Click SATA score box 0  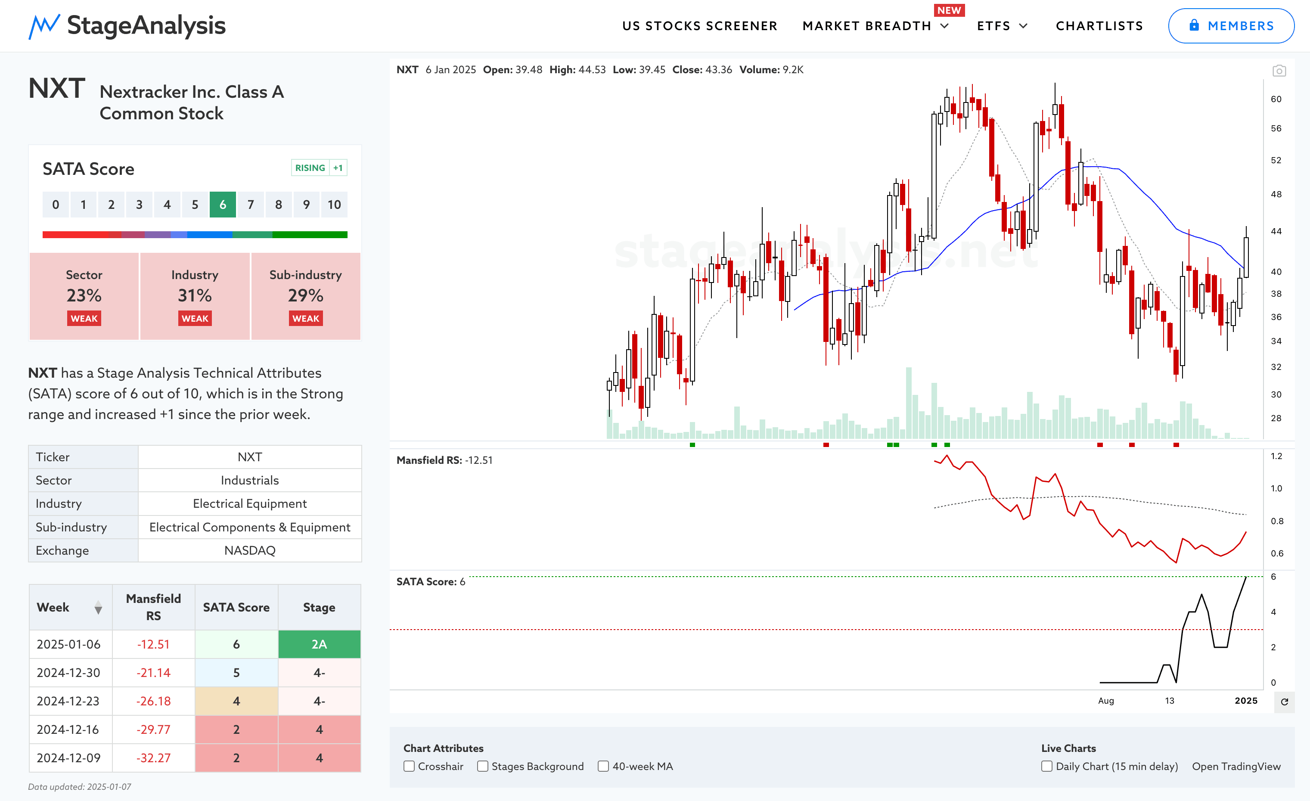55,205
